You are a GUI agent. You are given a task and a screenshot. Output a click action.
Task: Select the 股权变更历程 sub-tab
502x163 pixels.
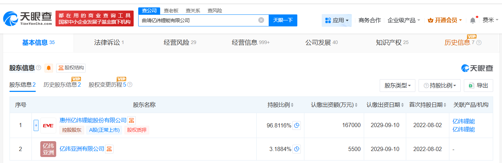(x=107, y=84)
